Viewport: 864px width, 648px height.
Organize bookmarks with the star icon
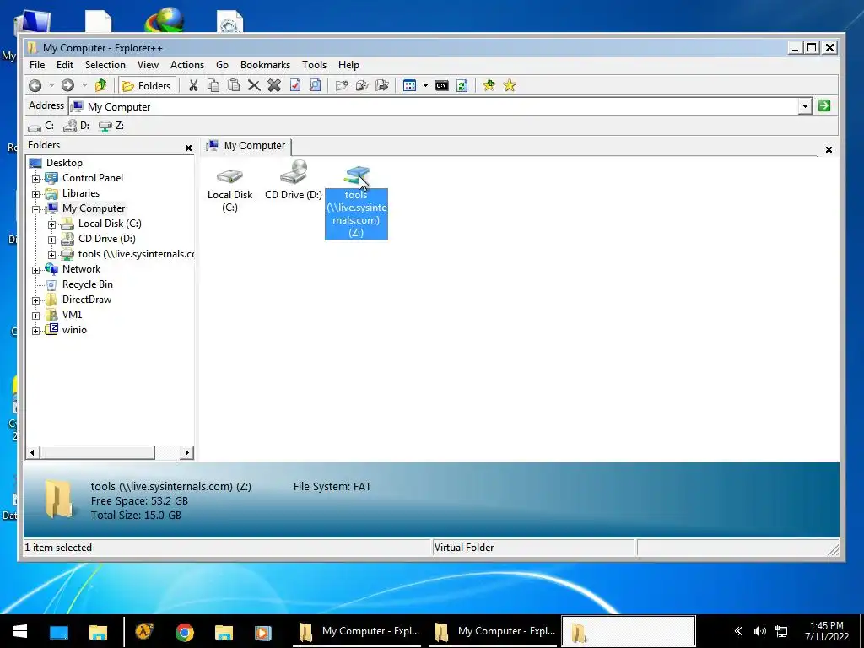510,85
